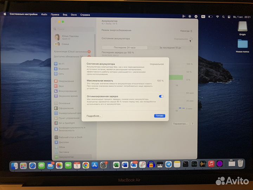Open Photos from the Dock
The width and height of the screenshot is (253, 190).
(x=59, y=165)
